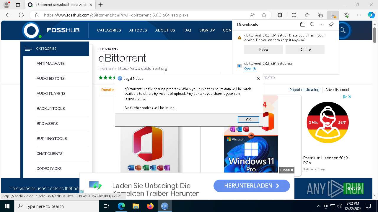Open SIGN UP nav item

(207, 30)
